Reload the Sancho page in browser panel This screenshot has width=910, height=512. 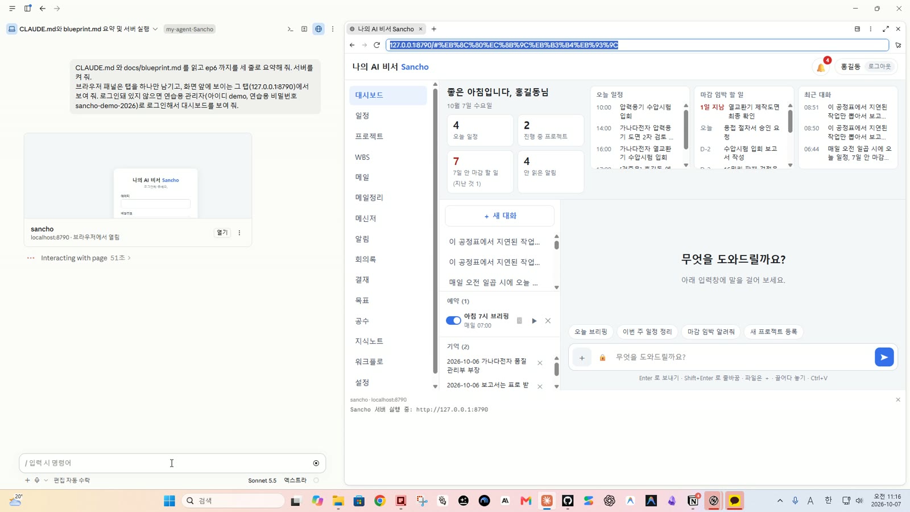(377, 45)
